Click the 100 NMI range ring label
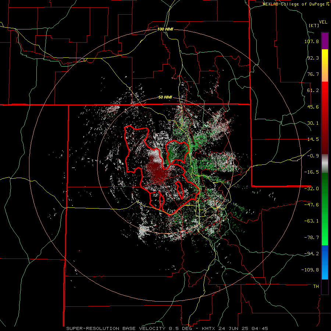 coord(165,29)
